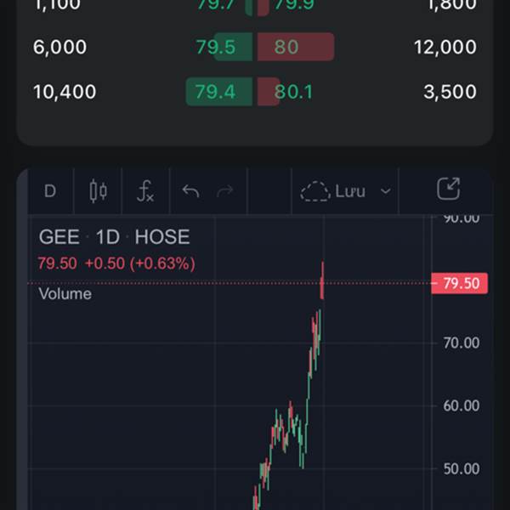Click the 50.00 price axis label
Screen dimensions: 510x510
[x=462, y=468]
